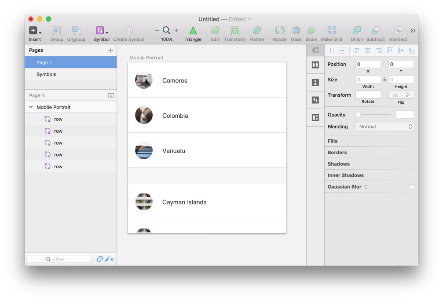Select the Mobile Portrait artboard layer
This screenshot has height=301, width=443.
coord(71,107)
